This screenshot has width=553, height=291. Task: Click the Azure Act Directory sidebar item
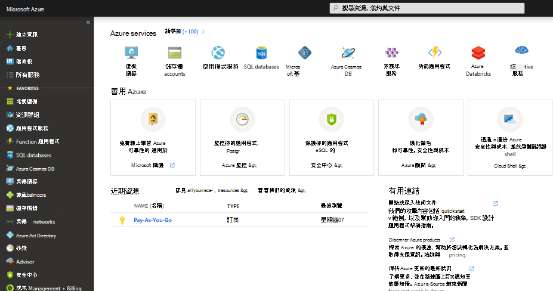(36, 236)
